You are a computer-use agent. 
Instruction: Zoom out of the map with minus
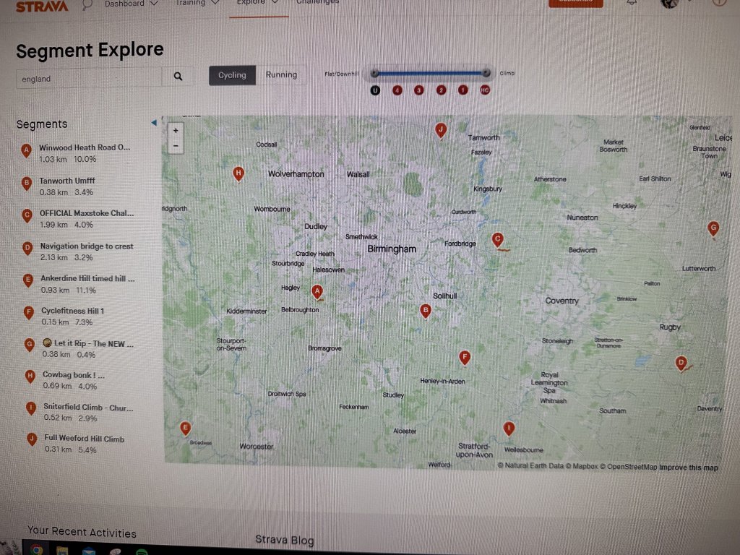point(176,146)
